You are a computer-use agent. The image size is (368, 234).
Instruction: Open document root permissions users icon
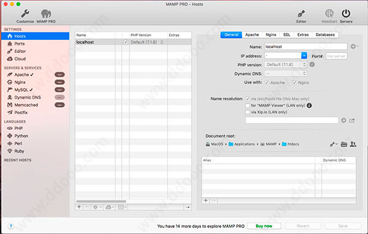pos(353,144)
